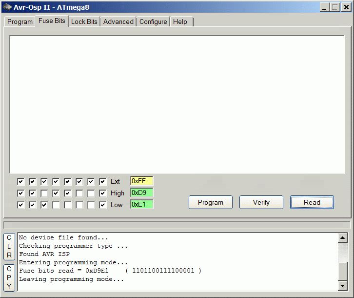Click the 'Fuse bits read = 0xD9E1' line
Image resolution: width=354 pixels, height=298 pixels.
click(110, 271)
